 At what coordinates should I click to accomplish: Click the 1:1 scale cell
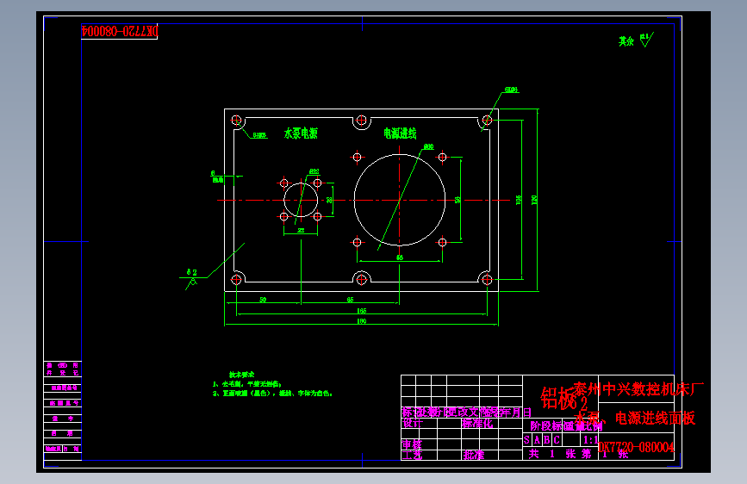(590, 440)
